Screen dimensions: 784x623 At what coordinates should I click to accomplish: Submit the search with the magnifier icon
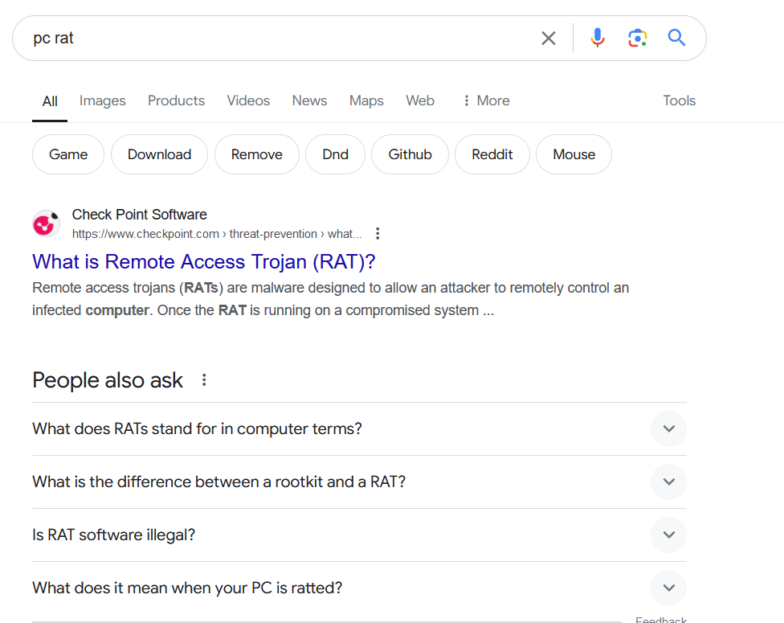[676, 38]
